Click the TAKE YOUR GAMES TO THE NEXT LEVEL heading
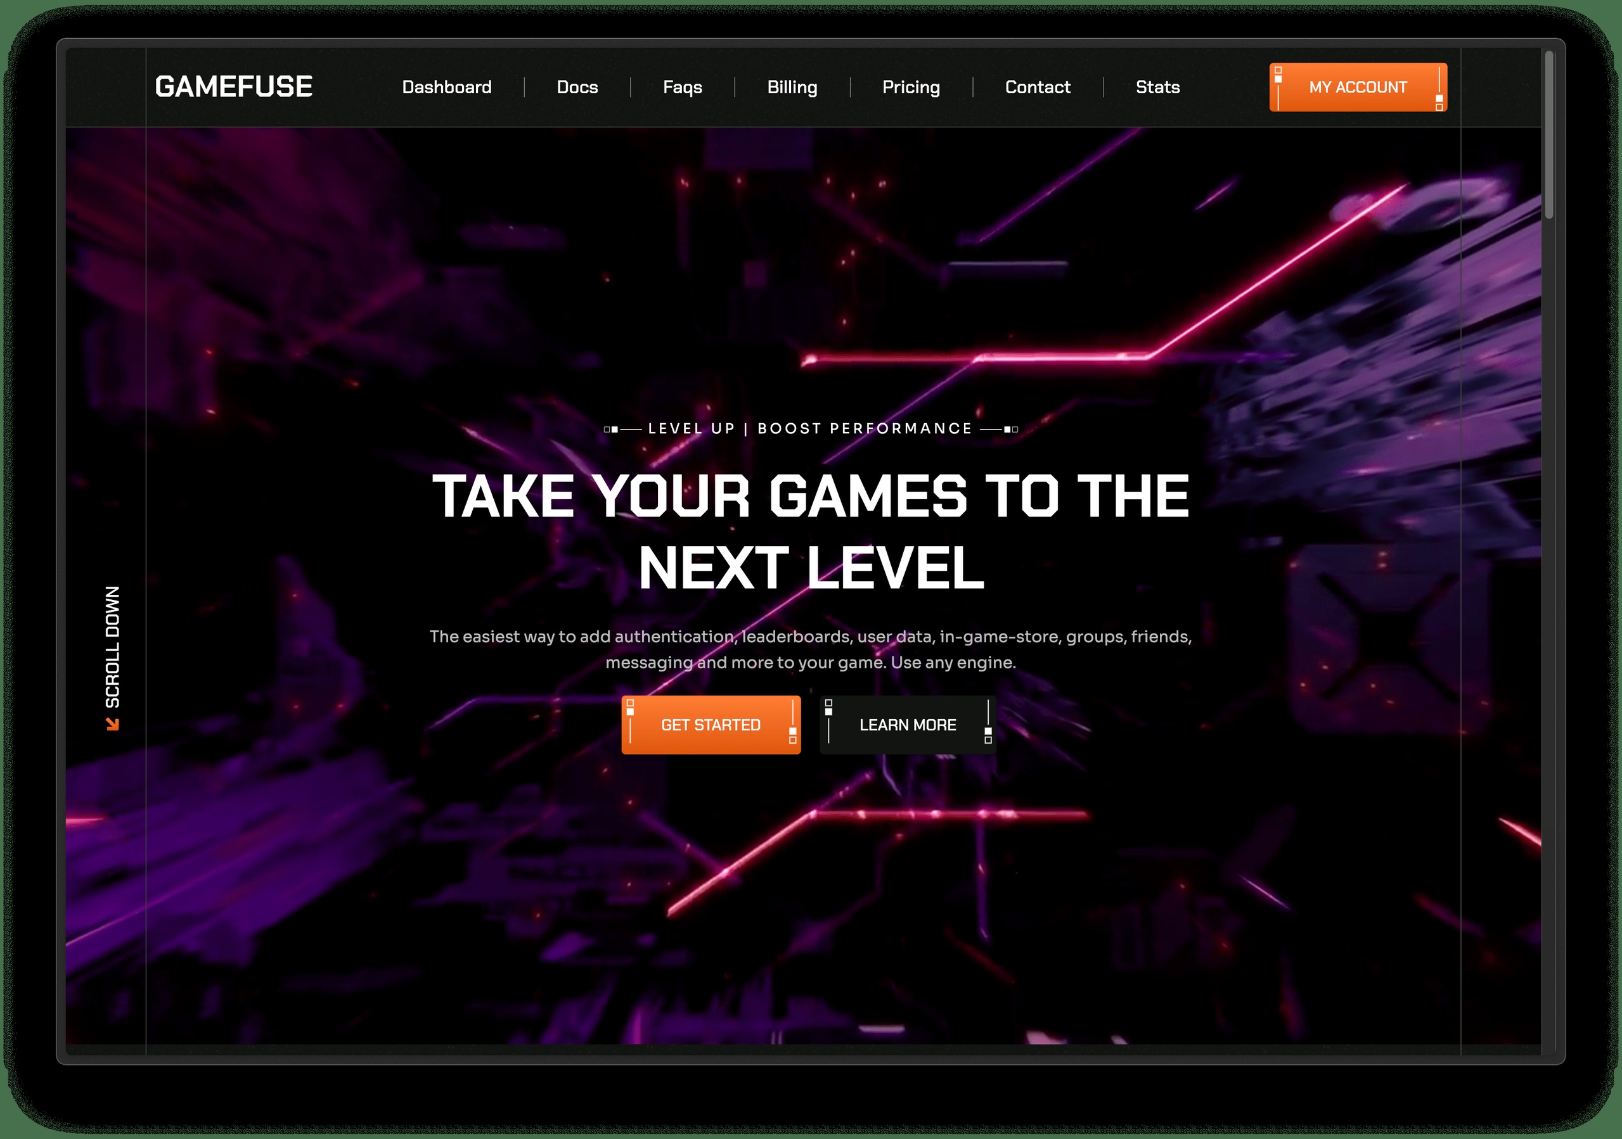 tap(810, 531)
